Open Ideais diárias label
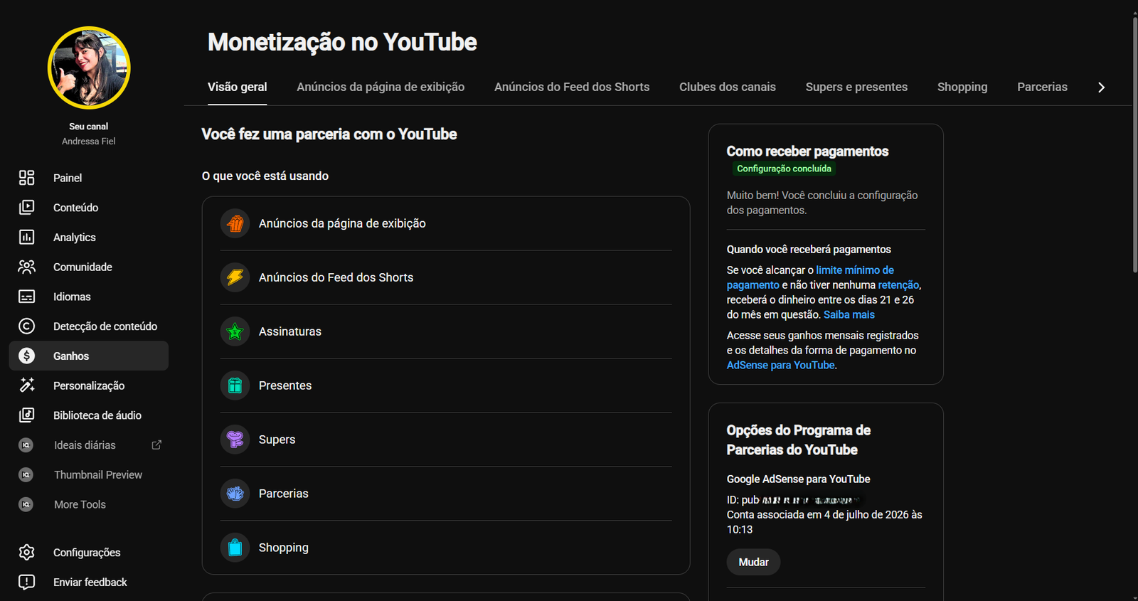The width and height of the screenshot is (1138, 601). tap(85, 445)
